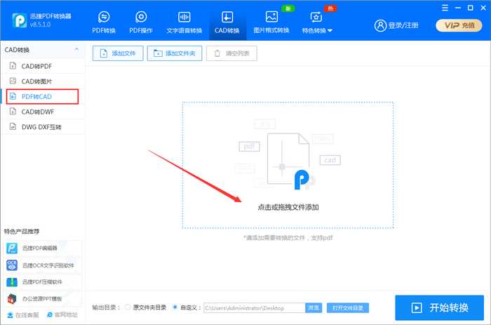This screenshot has width=491, height=325.
Task: Select DWG DXF互转 in the sidebar
Action: [43, 127]
